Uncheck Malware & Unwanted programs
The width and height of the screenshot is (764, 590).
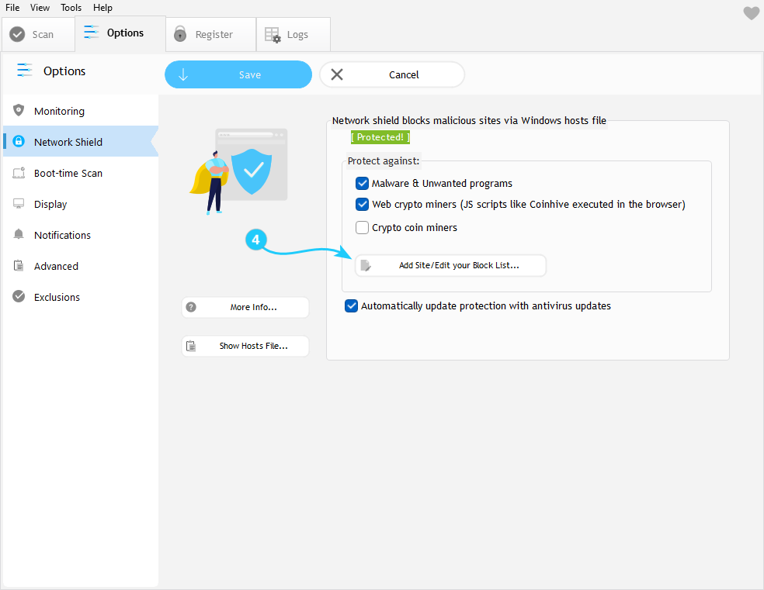tap(362, 184)
